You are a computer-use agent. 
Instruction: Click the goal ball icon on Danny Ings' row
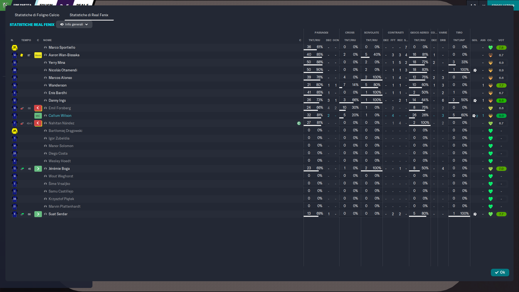(475, 101)
